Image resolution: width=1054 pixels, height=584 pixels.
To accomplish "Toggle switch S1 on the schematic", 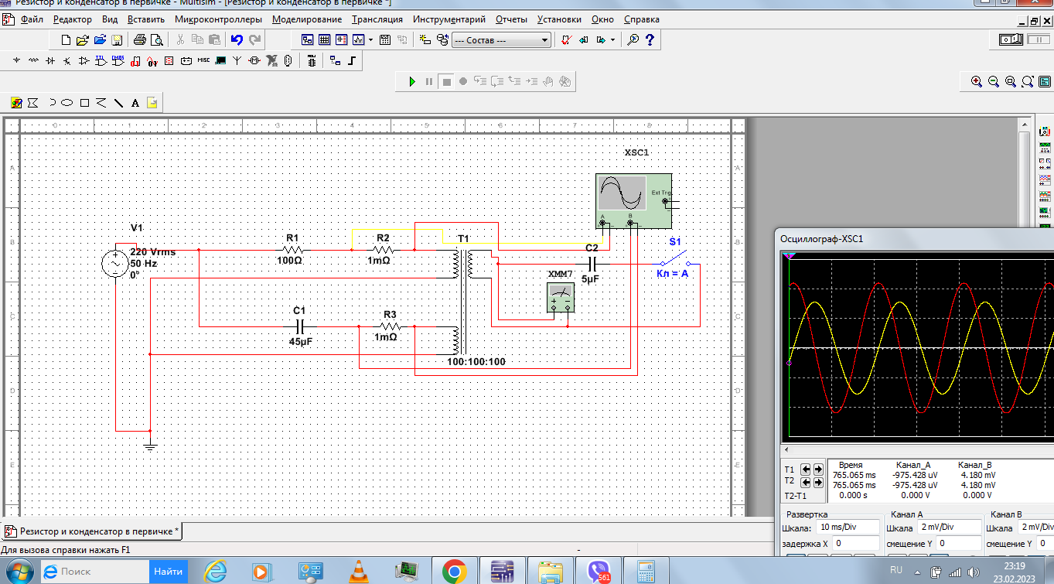I will (674, 258).
